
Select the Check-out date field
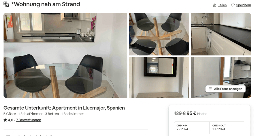pos(228,128)
